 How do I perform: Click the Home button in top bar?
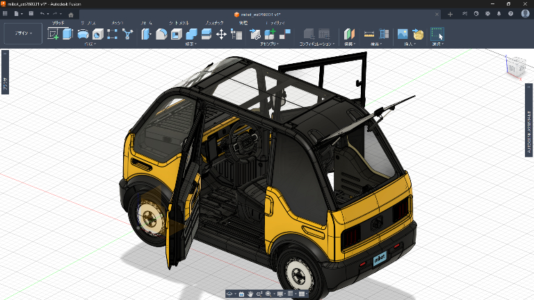pyautogui.click(x=71, y=15)
